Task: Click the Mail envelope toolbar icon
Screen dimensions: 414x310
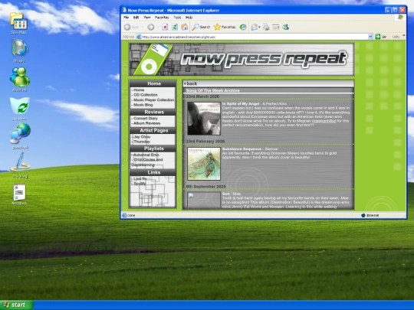Action: 254,27
